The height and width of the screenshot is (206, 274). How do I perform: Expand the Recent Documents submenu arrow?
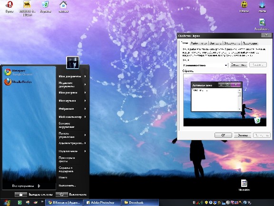(85, 84)
